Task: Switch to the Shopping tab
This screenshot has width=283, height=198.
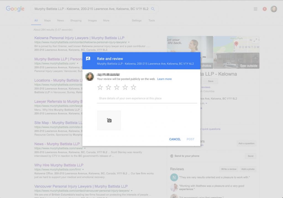Action: point(76,20)
